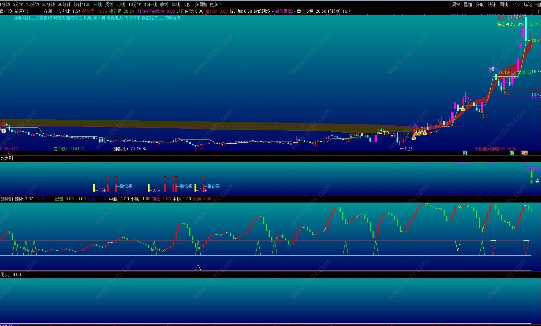Toggle 复权 price adjustment
This screenshot has width=541, height=326.
456,4
